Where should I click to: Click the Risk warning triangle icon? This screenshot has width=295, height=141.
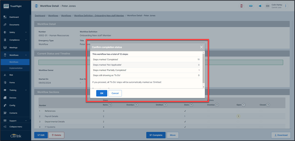click(5, 75)
